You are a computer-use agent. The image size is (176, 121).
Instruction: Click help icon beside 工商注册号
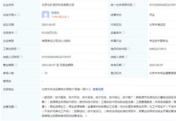19,49
